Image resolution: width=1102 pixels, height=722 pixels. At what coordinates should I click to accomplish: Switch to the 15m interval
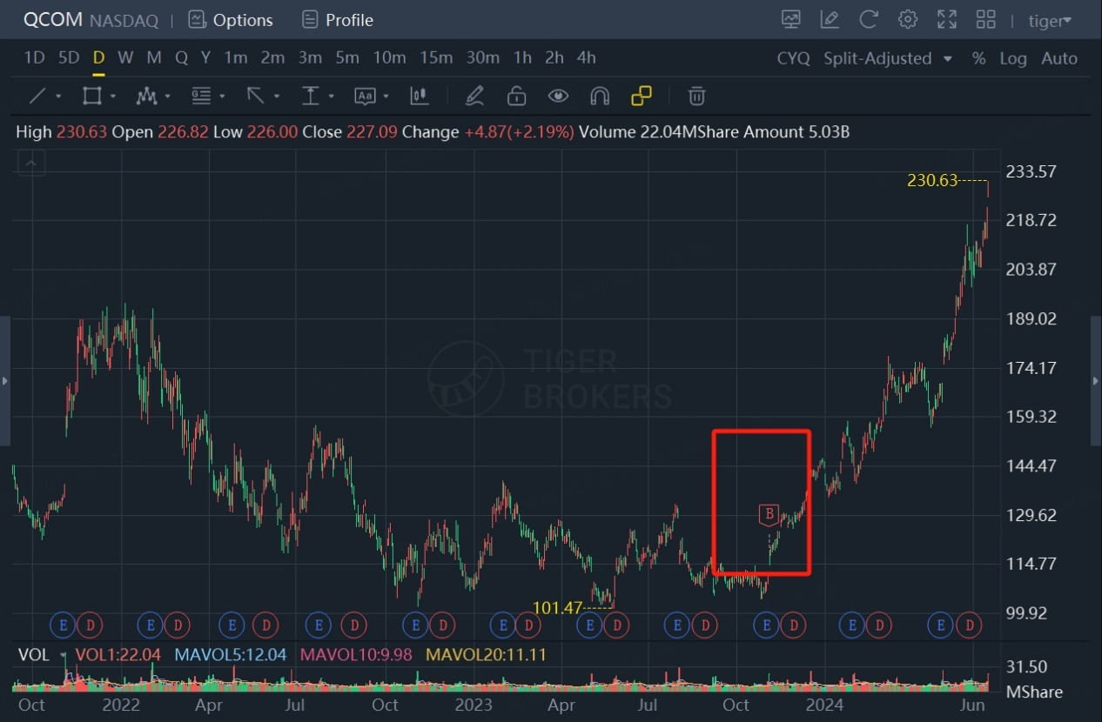pyautogui.click(x=436, y=57)
